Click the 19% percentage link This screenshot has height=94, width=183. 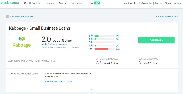click(117, 36)
